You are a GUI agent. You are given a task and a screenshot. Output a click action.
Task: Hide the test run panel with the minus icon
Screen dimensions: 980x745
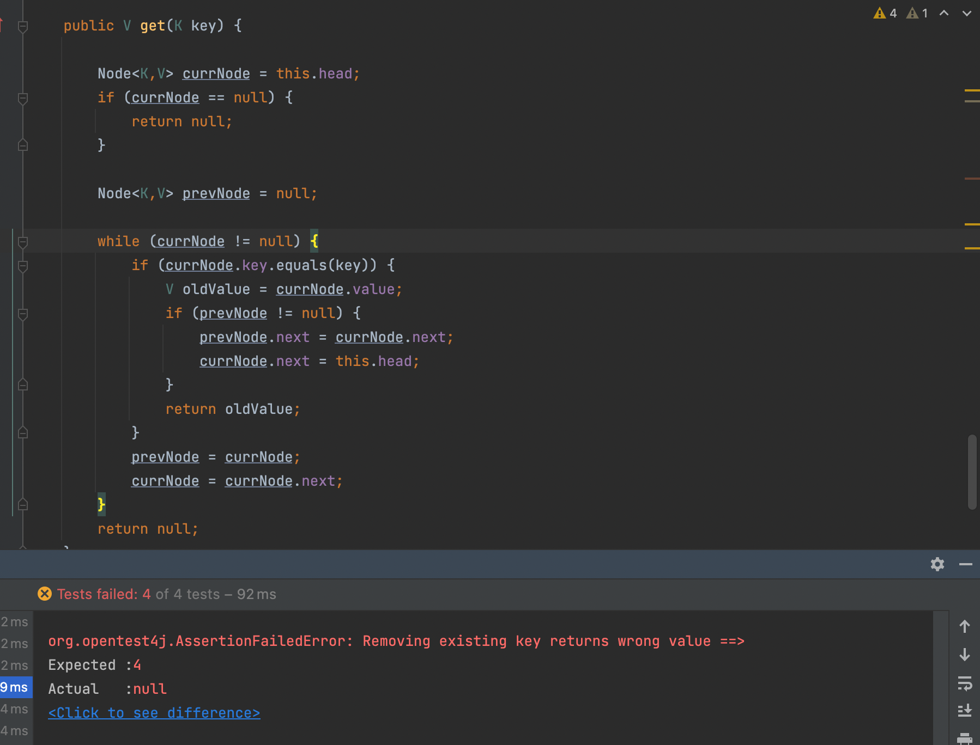[x=965, y=564]
